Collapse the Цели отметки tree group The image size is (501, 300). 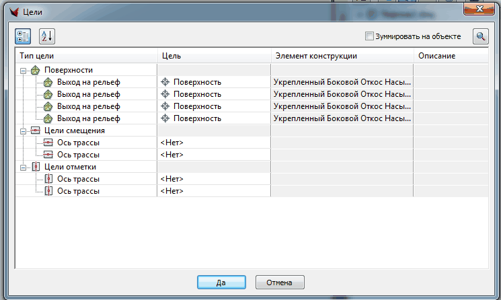point(24,167)
